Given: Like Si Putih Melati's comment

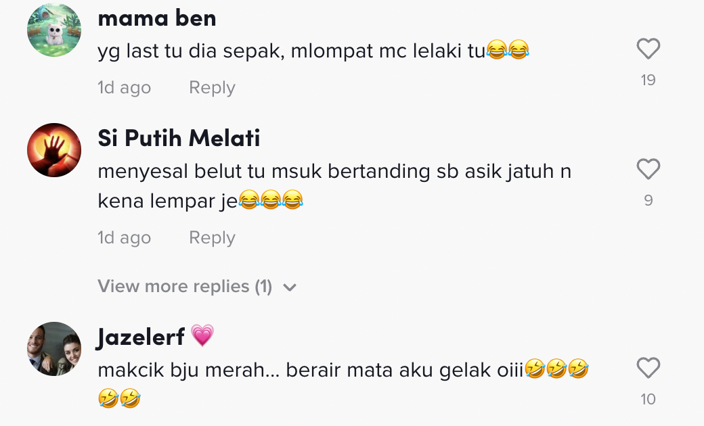Looking at the screenshot, I should 648,169.
